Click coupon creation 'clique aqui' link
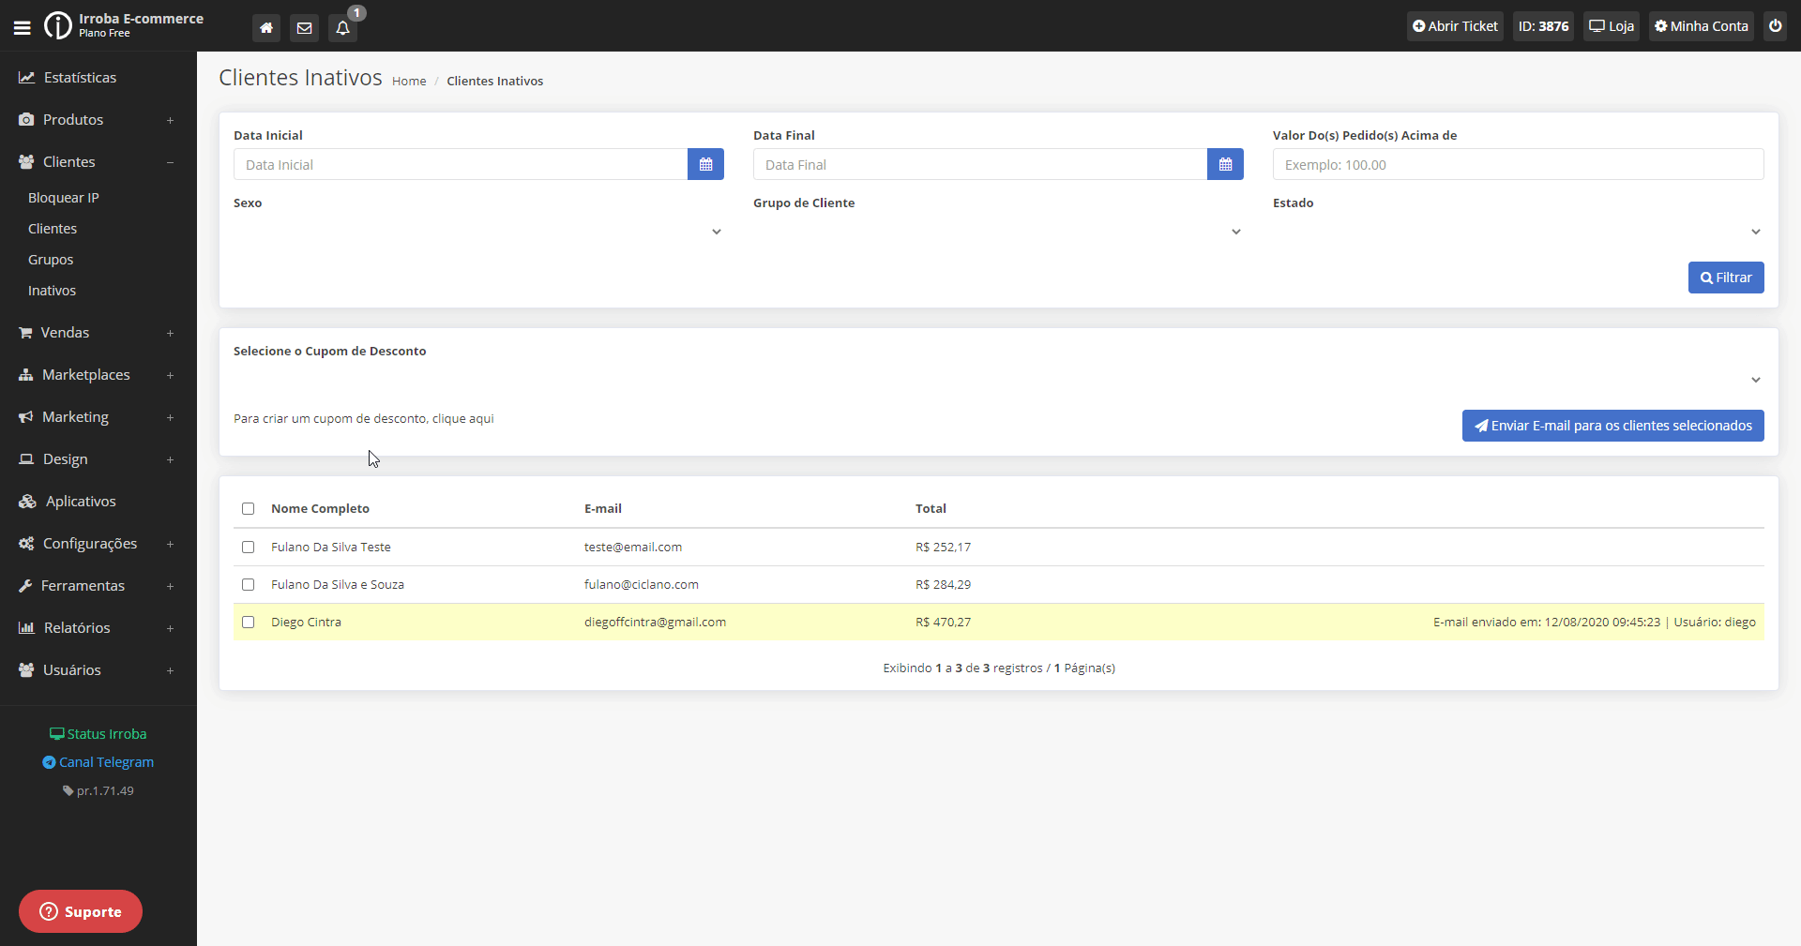 tap(462, 419)
